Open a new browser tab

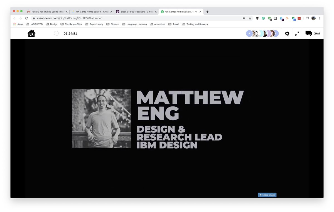207,12
